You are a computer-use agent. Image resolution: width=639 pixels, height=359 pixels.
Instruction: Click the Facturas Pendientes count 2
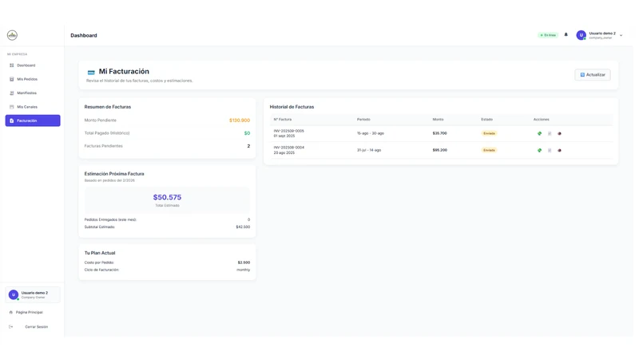point(248,146)
